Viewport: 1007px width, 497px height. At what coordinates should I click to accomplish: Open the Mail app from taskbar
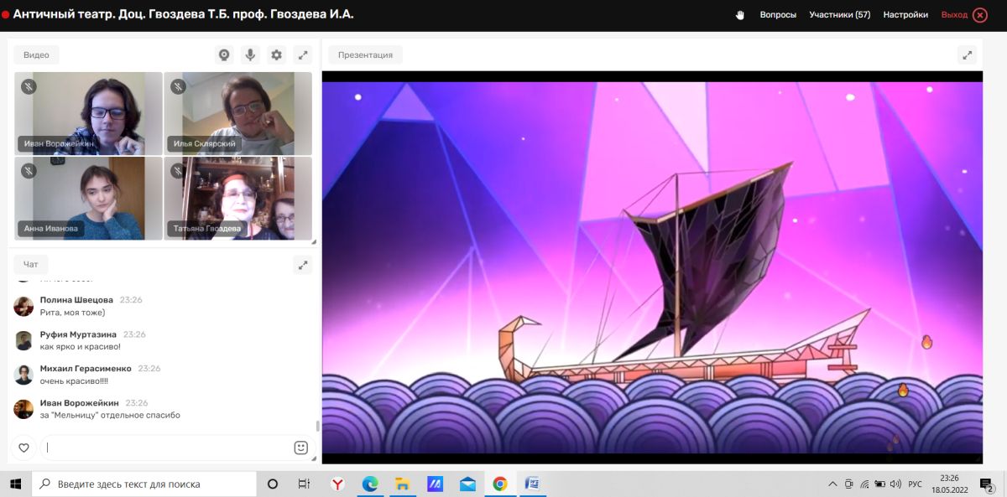click(467, 484)
